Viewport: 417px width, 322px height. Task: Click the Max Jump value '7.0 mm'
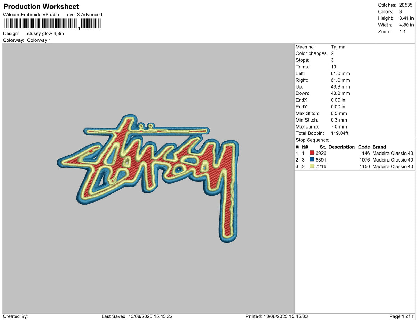[339, 127]
